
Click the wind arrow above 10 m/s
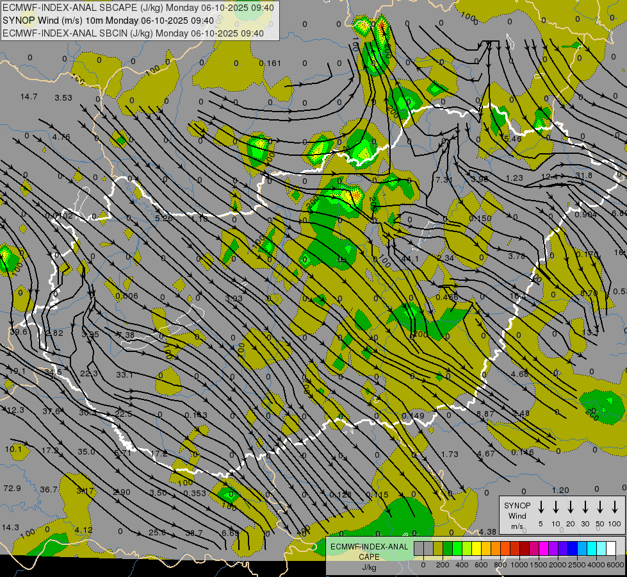556,506
